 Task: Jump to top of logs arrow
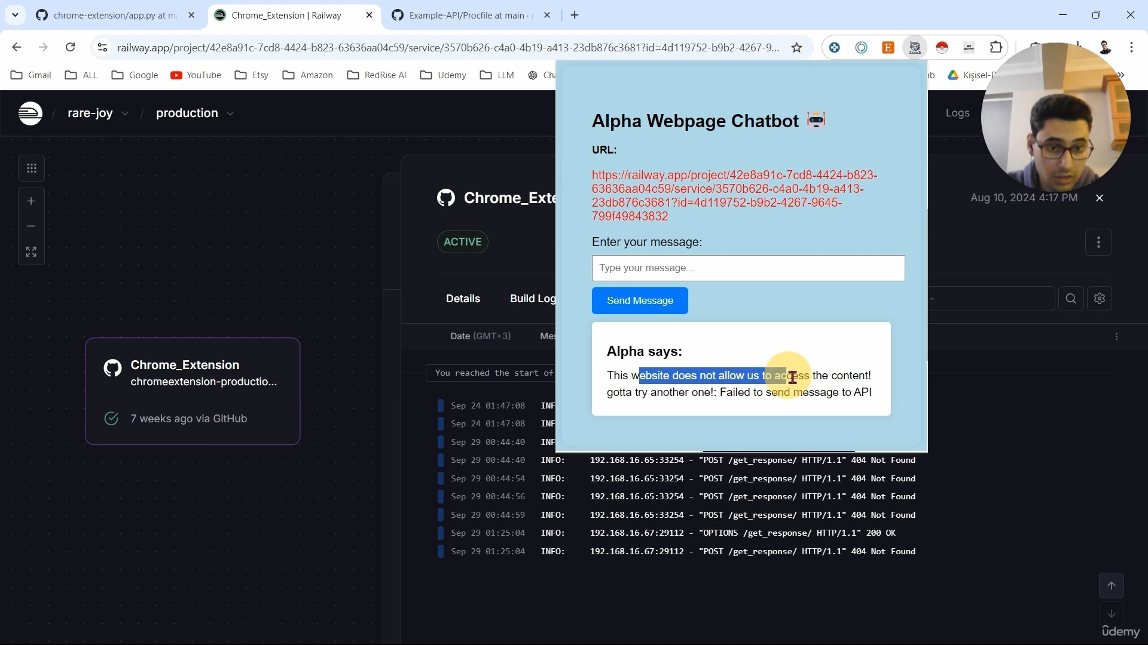coord(1112,586)
